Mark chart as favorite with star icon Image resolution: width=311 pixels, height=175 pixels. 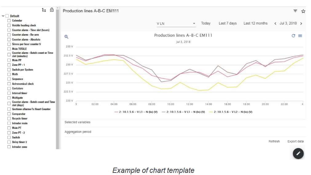click(x=303, y=11)
